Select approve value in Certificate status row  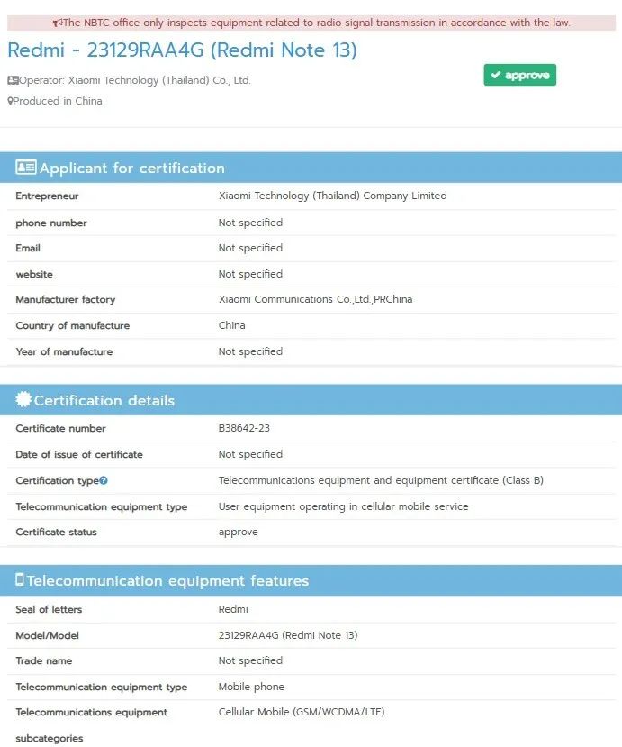(x=238, y=533)
